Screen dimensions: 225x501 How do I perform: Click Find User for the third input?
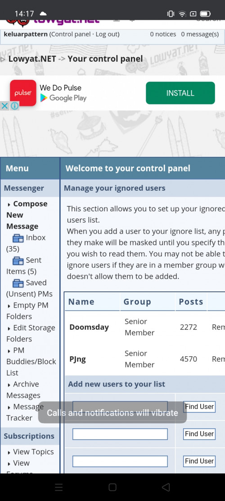pos(199,461)
